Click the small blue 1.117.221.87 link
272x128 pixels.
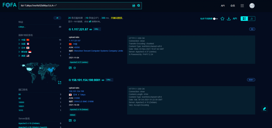(75, 40)
